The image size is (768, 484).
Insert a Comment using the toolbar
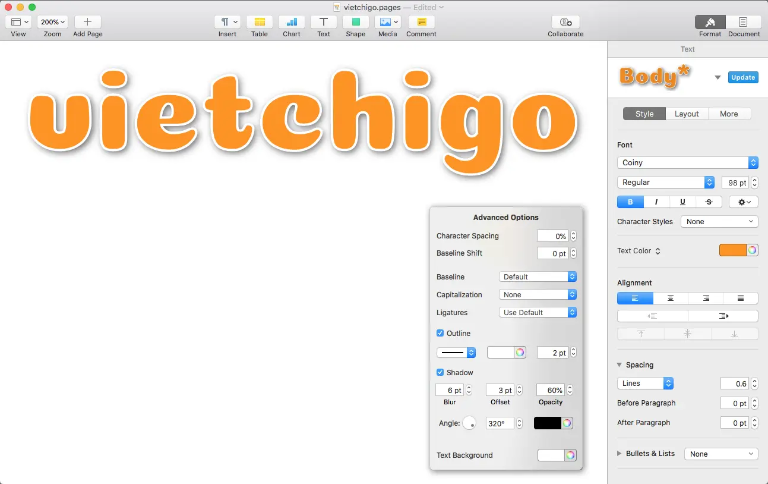[422, 23]
